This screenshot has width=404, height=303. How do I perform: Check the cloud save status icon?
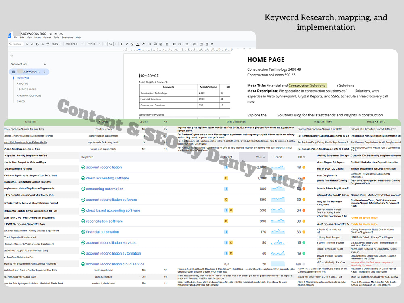(x=61, y=34)
